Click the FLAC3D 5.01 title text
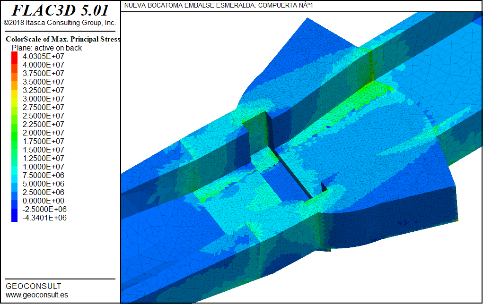The width and height of the screenshot is (483, 304). coord(60,10)
